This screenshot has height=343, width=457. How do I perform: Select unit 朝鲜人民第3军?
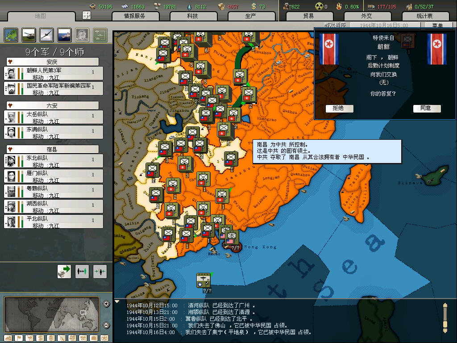coord(54,74)
